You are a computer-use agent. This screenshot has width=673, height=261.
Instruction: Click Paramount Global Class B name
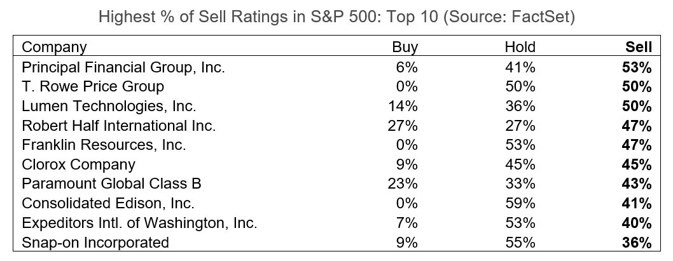click(x=111, y=184)
